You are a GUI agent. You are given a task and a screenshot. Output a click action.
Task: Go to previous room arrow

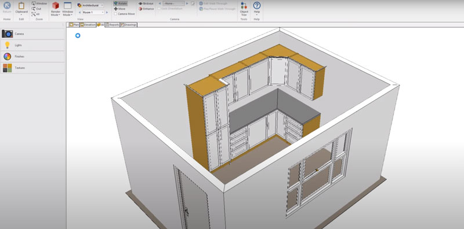click(79, 12)
